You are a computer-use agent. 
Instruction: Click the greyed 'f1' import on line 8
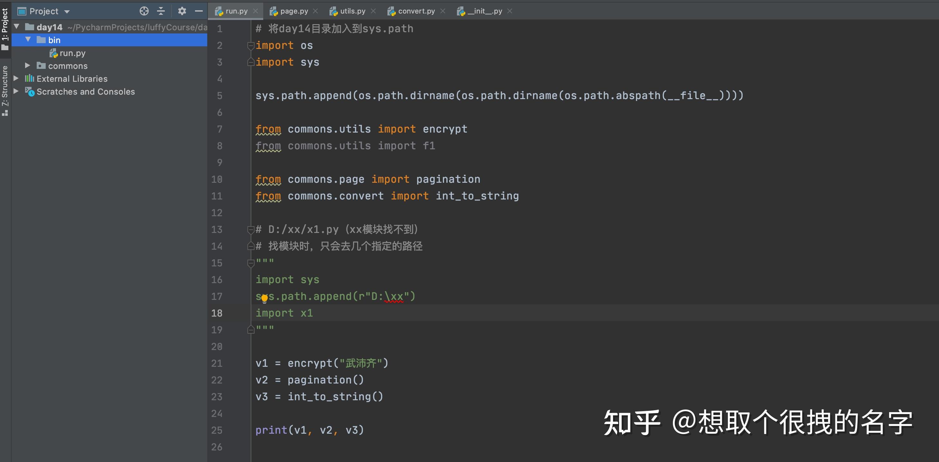pyautogui.click(x=429, y=146)
